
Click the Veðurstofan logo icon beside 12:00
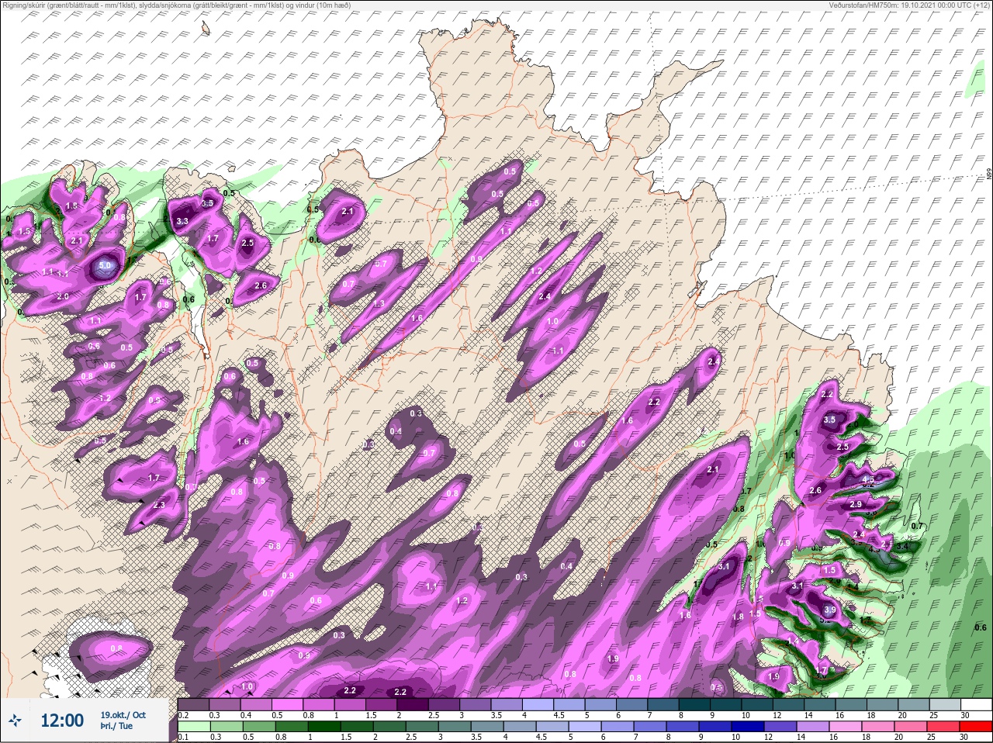click(15, 720)
